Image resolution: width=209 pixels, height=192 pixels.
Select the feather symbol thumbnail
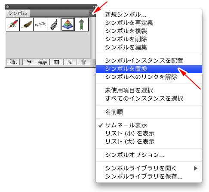click(x=27, y=25)
